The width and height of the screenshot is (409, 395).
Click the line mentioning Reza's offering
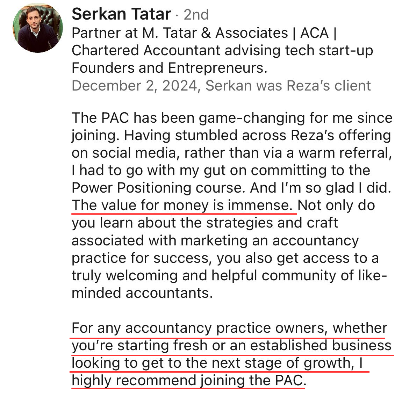231,135
